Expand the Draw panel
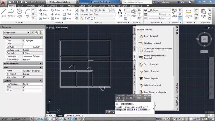This screenshot has width=215, height=121. pos(19,22)
